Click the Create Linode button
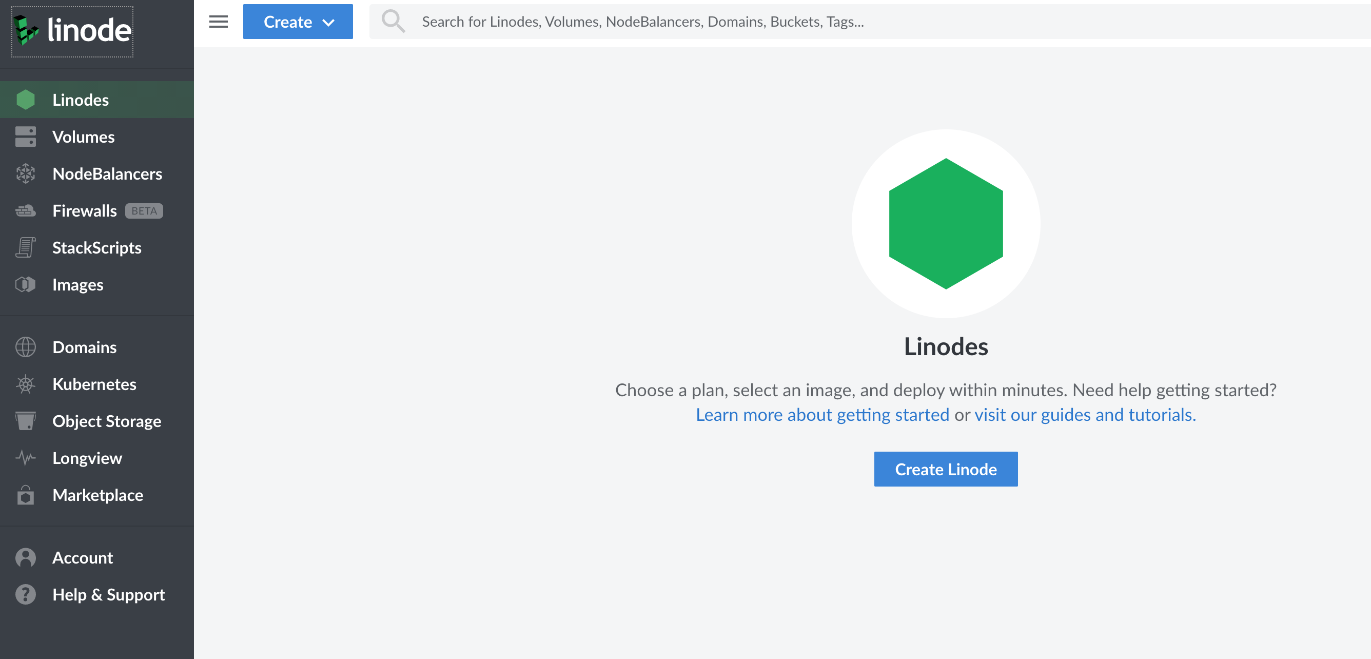Screen dimensions: 1371x659 [945, 469]
